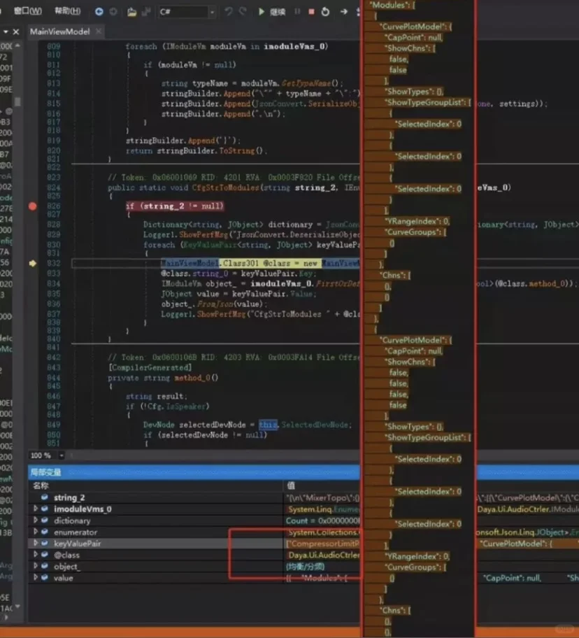
Task: Click the object_ variable icon
Action: pyautogui.click(x=45, y=565)
